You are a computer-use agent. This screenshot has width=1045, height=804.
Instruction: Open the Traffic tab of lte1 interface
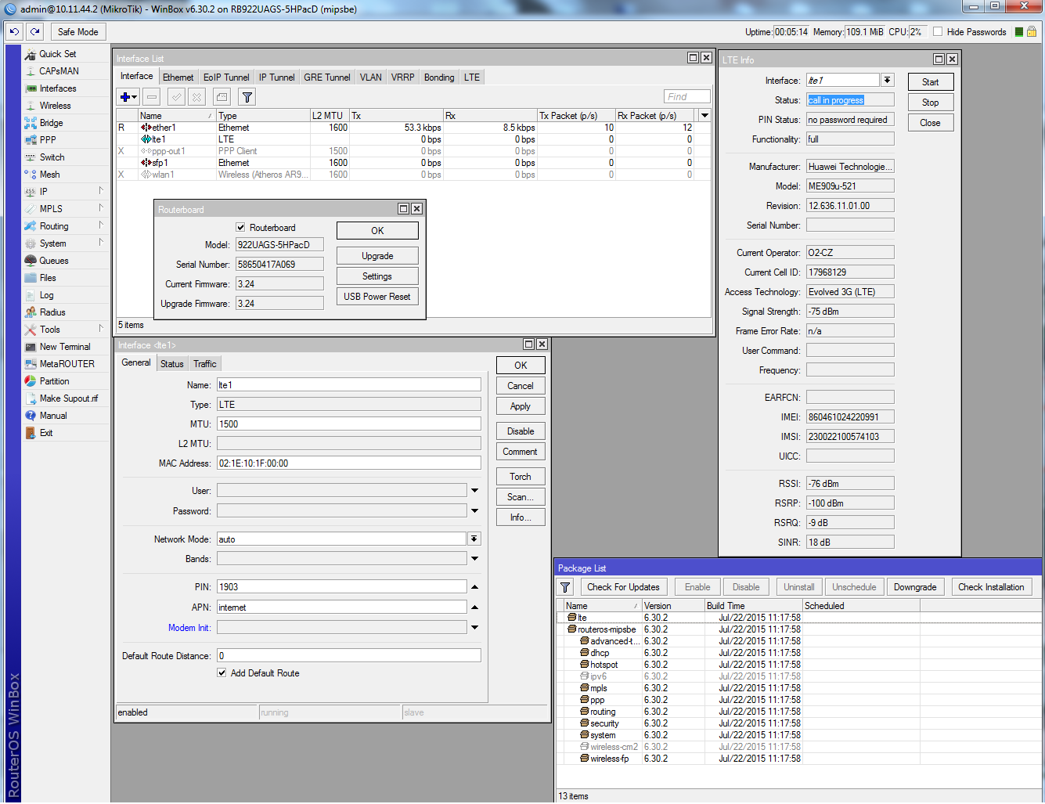click(x=205, y=364)
